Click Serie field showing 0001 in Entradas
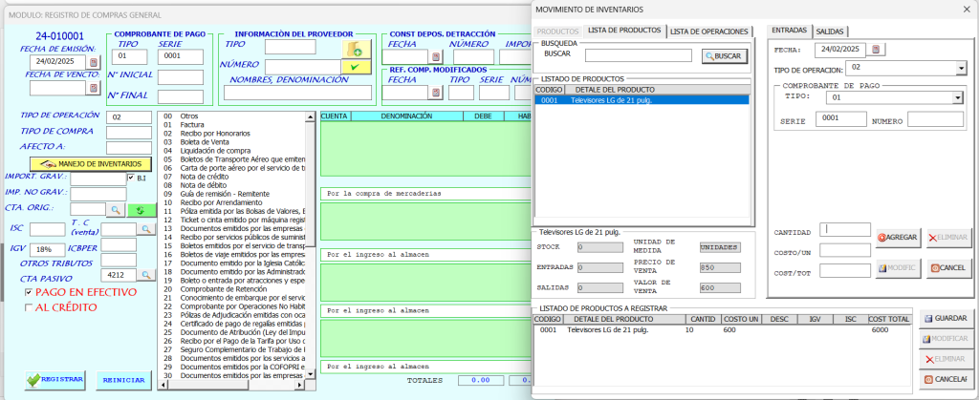The height and width of the screenshot is (400, 979). [841, 119]
